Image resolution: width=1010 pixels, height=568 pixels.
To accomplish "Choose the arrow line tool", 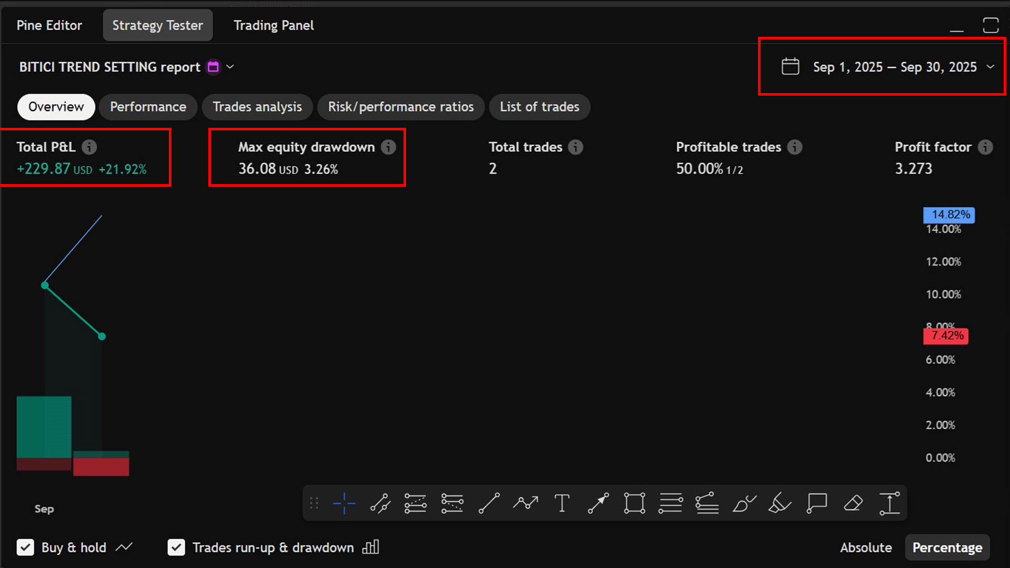I will (x=598, y=503).
